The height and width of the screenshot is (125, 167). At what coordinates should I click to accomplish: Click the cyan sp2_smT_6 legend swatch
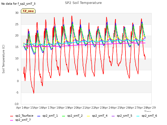(138, 116)
